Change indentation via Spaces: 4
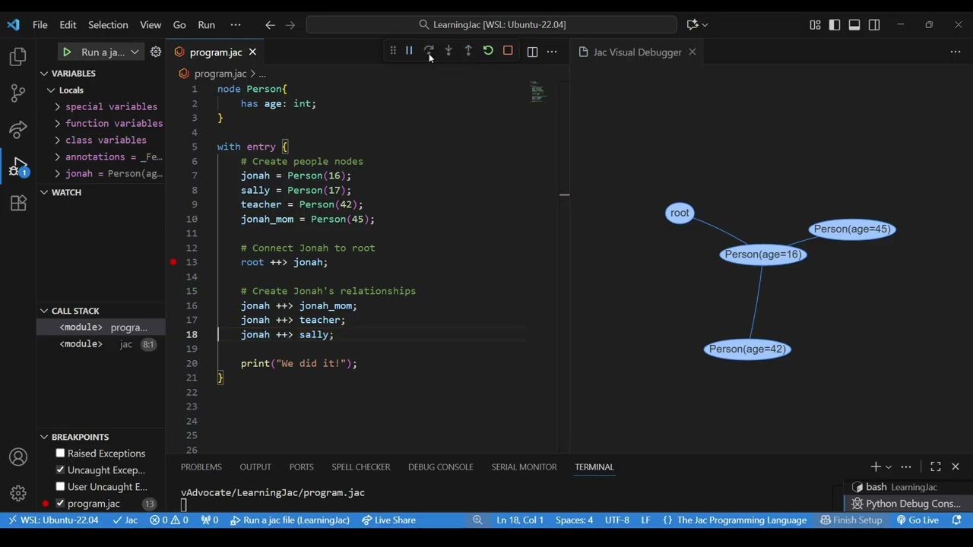973x547 pixels. tap(574, 520)
